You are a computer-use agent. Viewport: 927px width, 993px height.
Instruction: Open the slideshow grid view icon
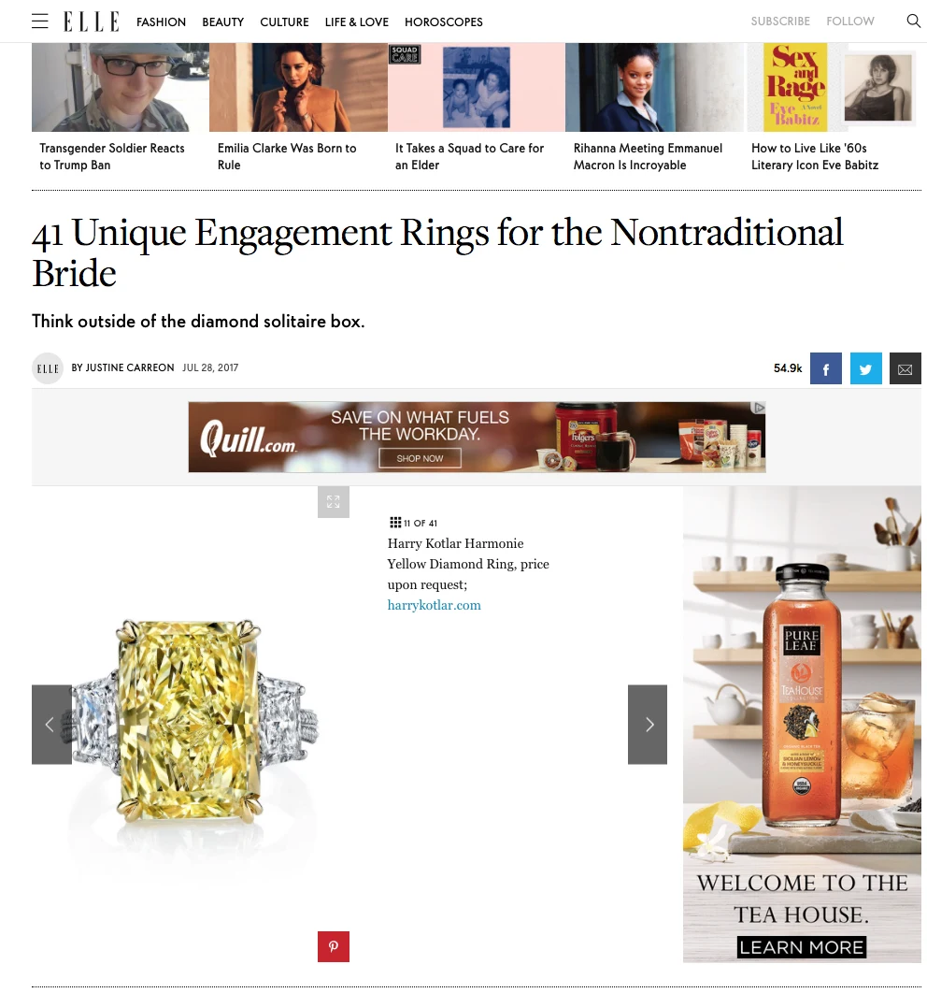pyautogui.click(x=395, y=522)
